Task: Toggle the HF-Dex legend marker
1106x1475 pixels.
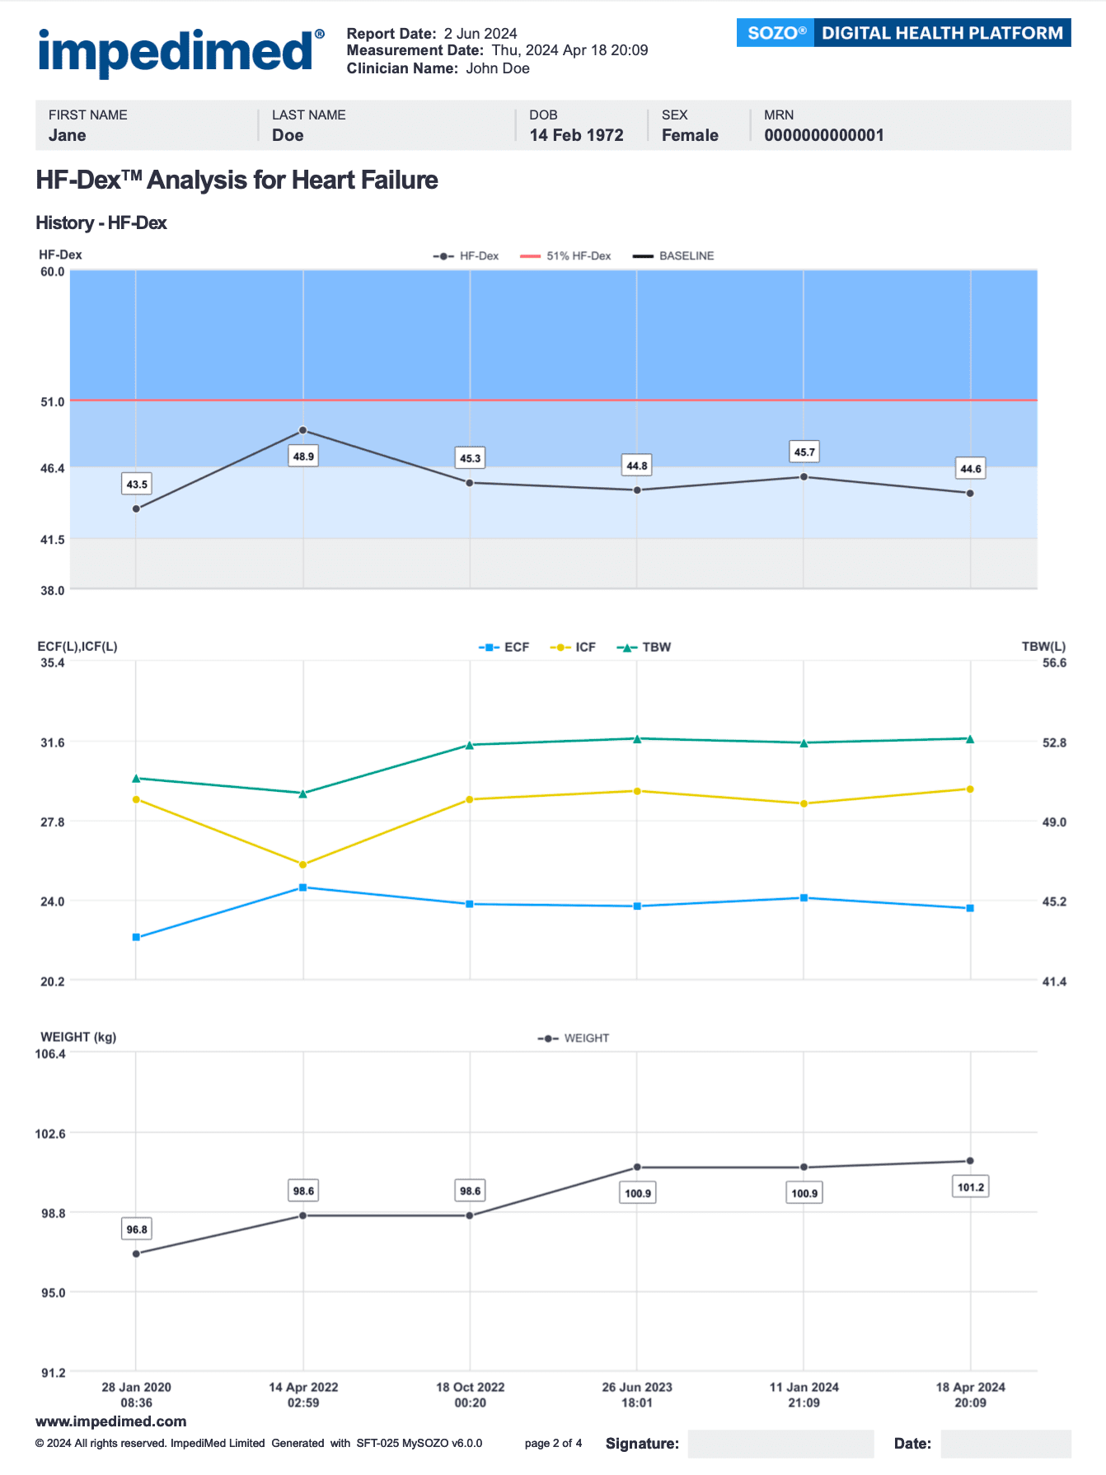Action: 443,256
